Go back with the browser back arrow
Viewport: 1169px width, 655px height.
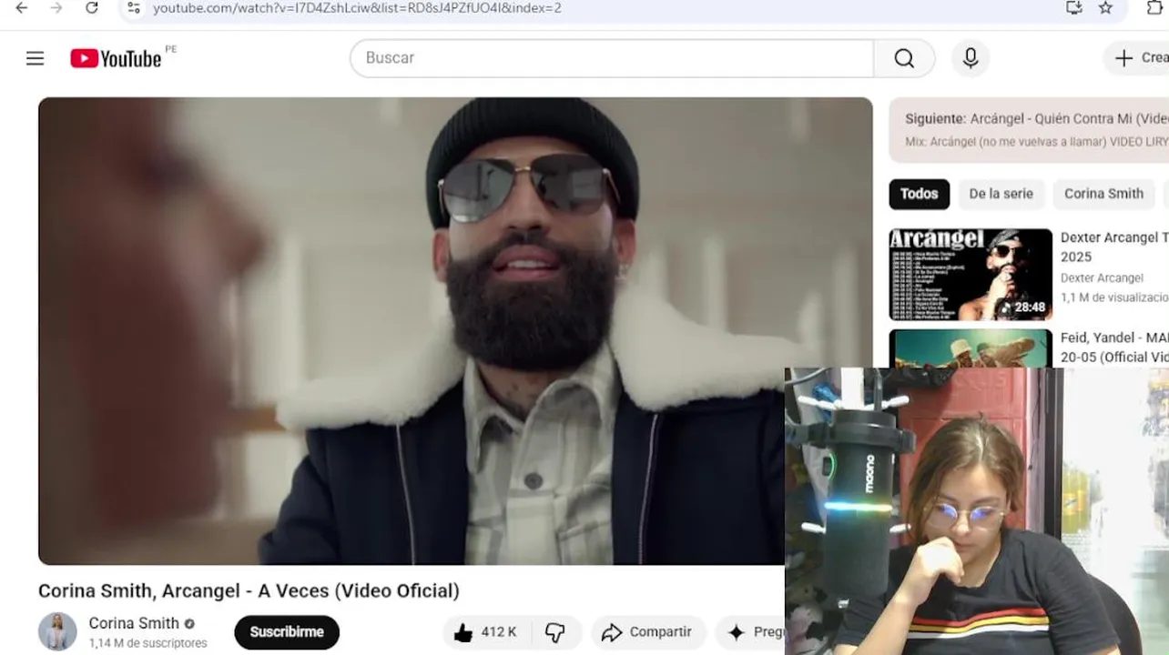pos(22,8)
